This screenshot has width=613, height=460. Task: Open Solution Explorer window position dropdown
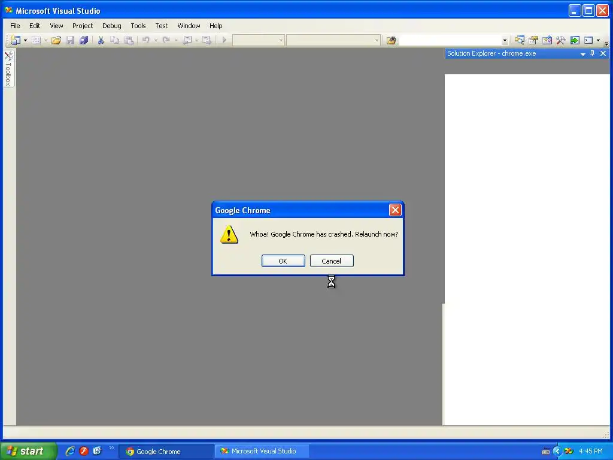click(582, 53)
